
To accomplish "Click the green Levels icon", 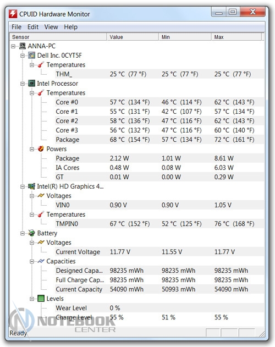I will (41, 299).
